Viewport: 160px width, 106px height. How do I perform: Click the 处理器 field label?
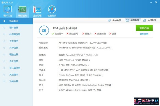click(42, 55)
